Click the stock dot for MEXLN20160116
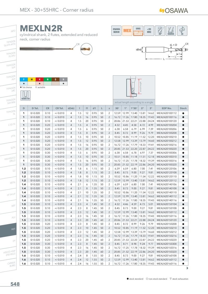This screenshot has width=208, height=294. 183,264
